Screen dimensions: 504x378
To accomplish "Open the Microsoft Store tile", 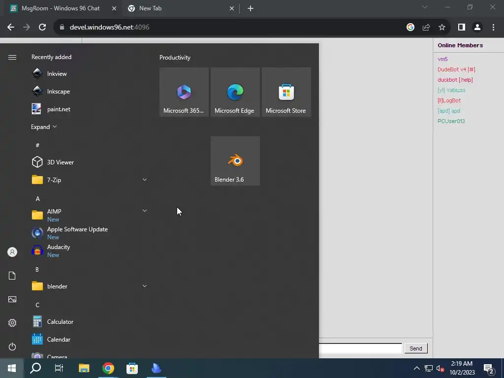I will (286, 92).
